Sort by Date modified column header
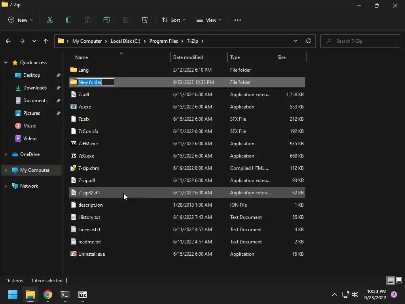The width and height of the screenshot is (405, 304). click(199, 57)
